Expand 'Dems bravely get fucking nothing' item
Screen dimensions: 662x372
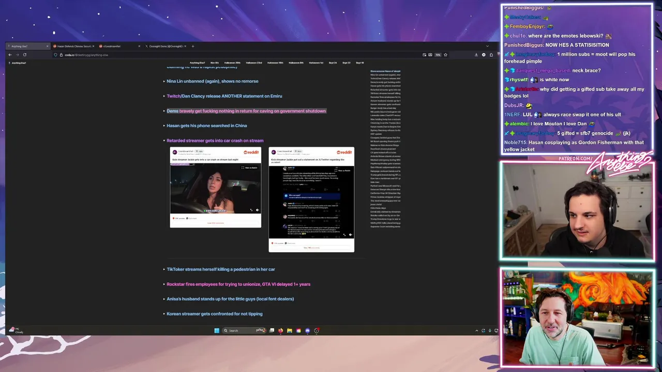click(x=164, y=111)
